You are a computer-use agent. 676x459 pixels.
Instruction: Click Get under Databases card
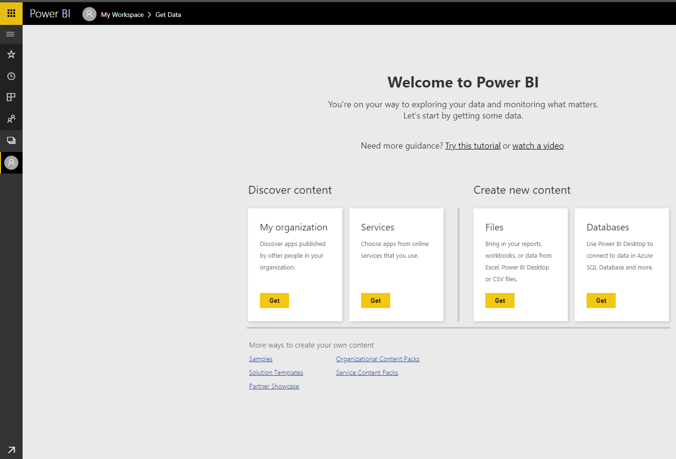point(601,301)
